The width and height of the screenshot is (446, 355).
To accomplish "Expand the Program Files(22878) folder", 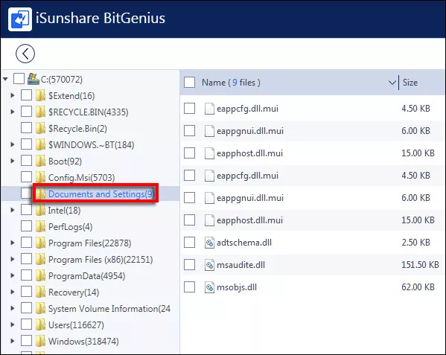I will click(13, 243).
